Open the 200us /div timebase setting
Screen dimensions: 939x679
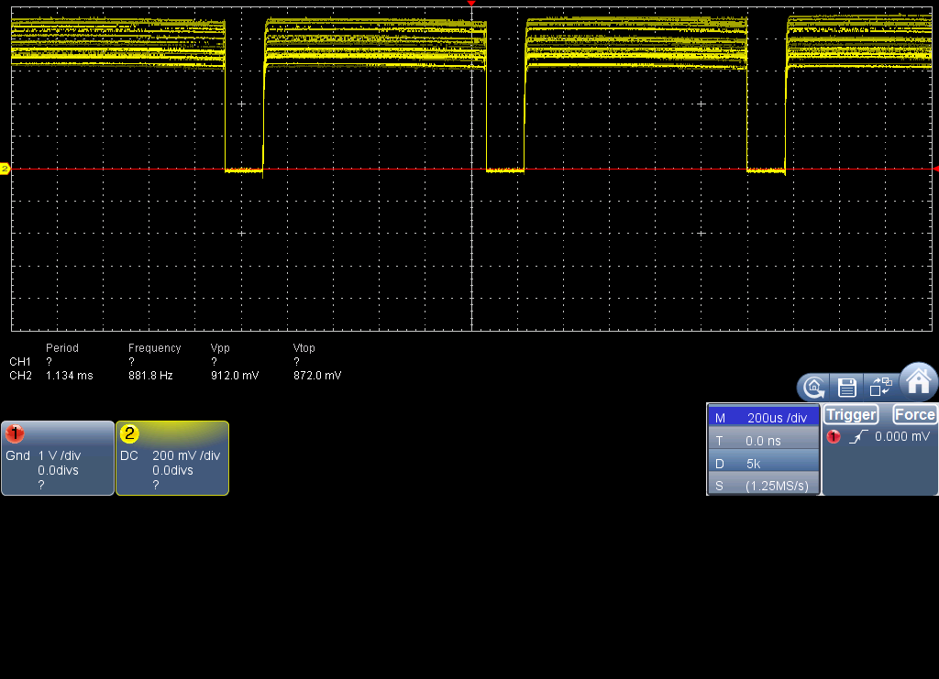click(776, 418)
